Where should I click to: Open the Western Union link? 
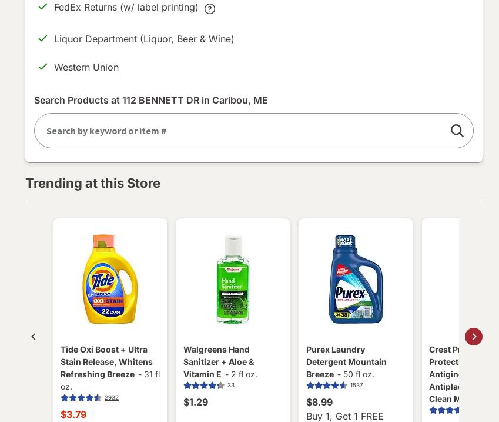(86, 67)
